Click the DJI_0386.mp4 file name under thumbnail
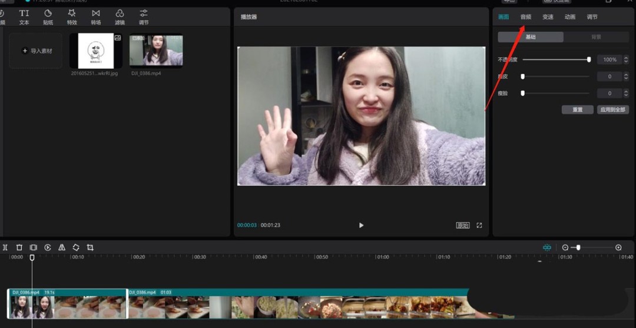 [146, 74]
